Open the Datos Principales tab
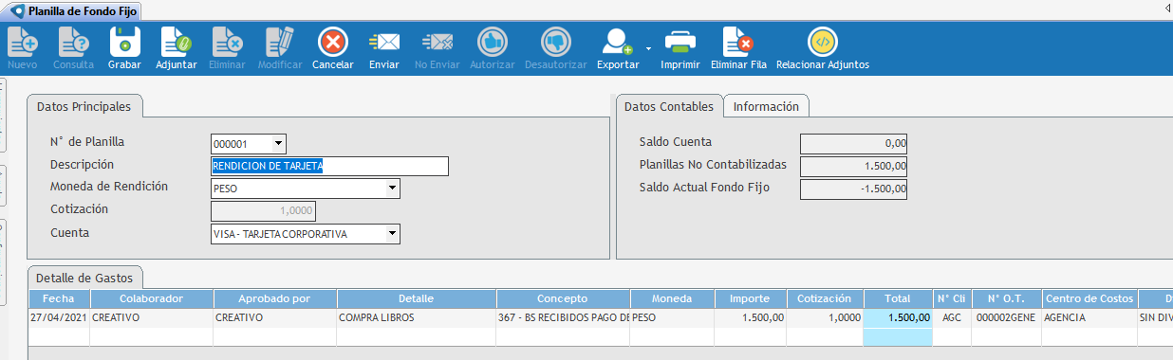The height and width of the screenshot is (360, 1173). [x=84, y=107]
